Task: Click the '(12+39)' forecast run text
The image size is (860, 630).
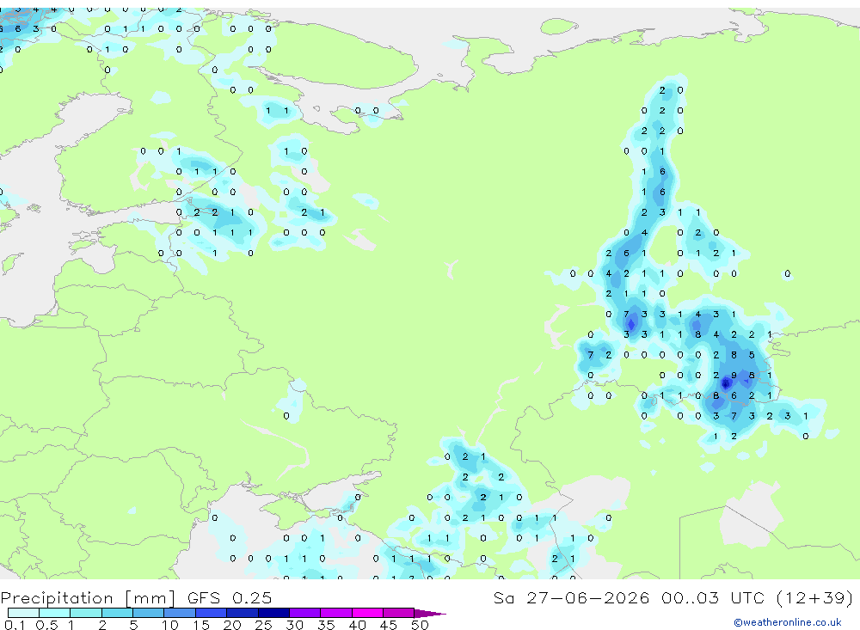Action: [815, 597]
